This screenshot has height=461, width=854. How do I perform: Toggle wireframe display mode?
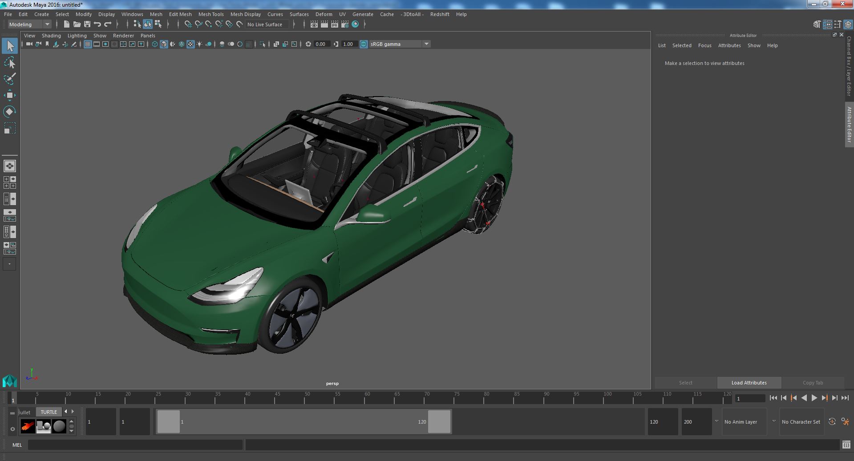pyautogui.click(x=155, y=44)
